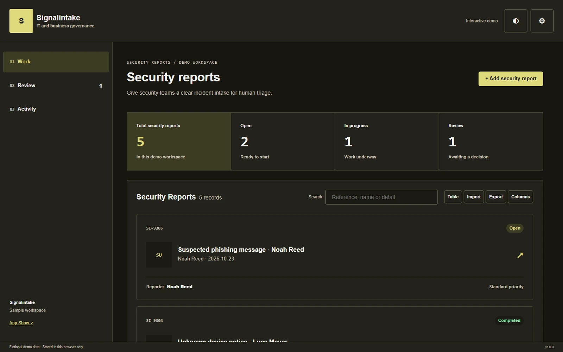This screenshot has height=352, width=563.
Task: Open the Columns options
Action: coord(520,197)
